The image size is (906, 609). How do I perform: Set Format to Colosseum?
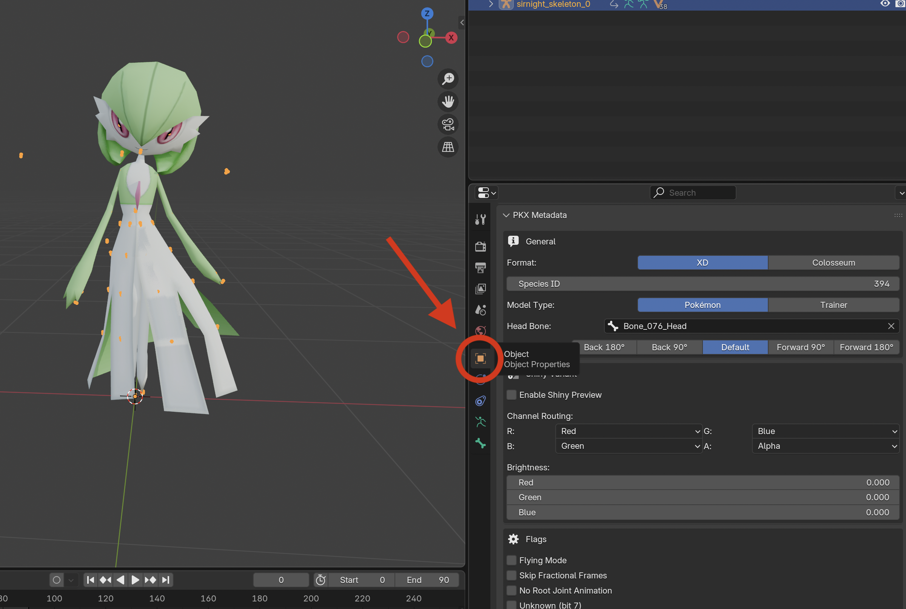834,263
